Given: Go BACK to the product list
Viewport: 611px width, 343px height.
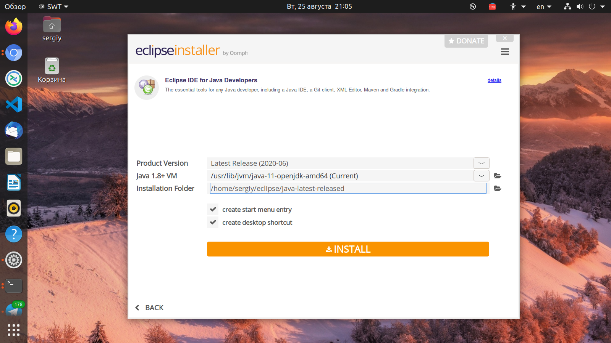Looking at the screenshot, I should [150, 308].
